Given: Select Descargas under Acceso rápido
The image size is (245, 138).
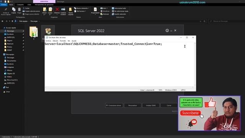Looking at the screenshot, I should pyautogui.click(x=10, y=31).
